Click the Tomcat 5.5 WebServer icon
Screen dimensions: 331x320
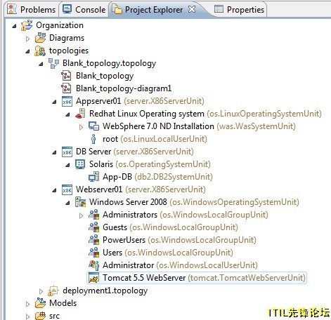click(93, 278)
